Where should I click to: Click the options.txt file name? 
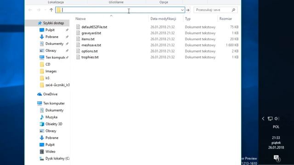[90, 51]
